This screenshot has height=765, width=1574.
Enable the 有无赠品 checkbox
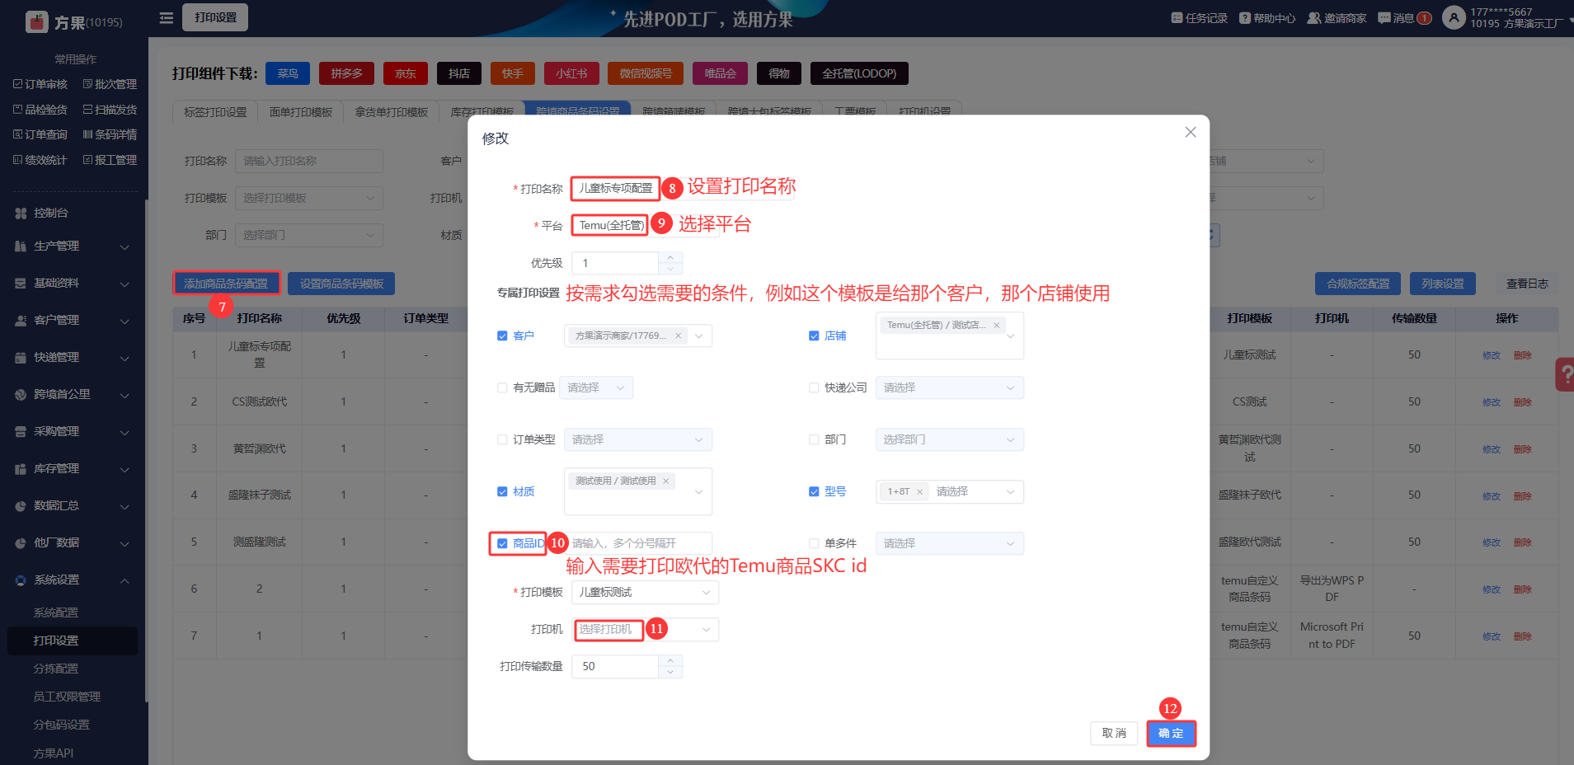click(x=502, y=387)
